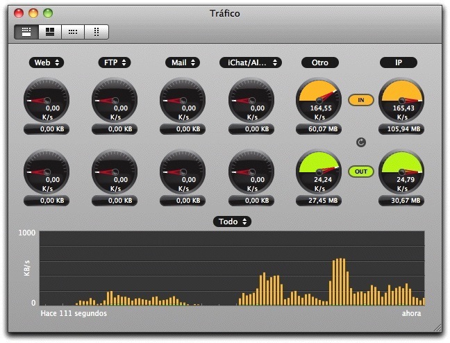This screenshot has height=343, width=450.
Task: Open the iChat/AI... protocol dropdown
Action: coord(251,62)
